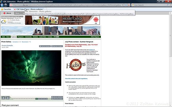The width and height of the screenshot is (172, 107).
Task: Open News in the green navigation bar
Action: point(8,37)
